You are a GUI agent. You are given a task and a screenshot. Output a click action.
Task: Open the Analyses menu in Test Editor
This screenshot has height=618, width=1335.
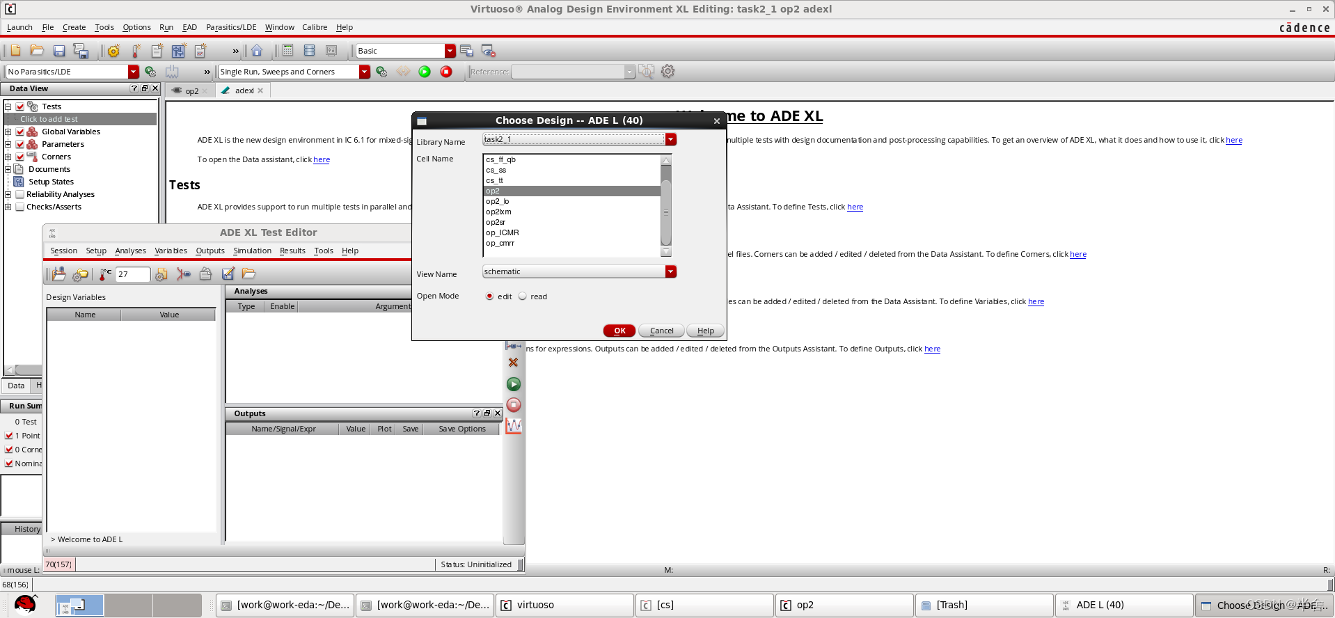pos(130,251)
